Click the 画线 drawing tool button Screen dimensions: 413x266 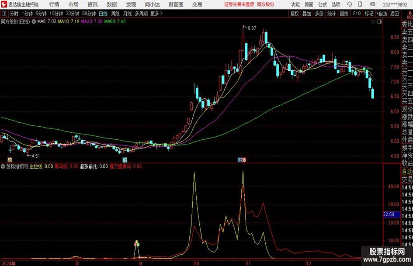tap(344, 14)
